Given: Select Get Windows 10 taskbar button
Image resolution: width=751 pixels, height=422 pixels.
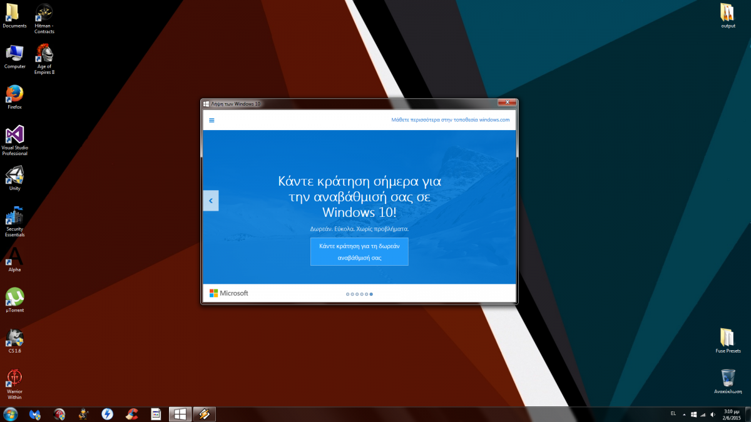Looking at the screenshot, I should click(x=180, y=414).
